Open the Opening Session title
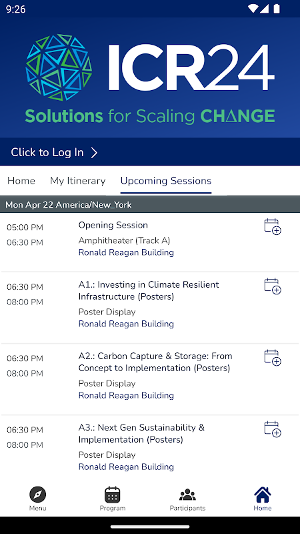Viewport: 300px width, 534px height. (x=113, y=225)
